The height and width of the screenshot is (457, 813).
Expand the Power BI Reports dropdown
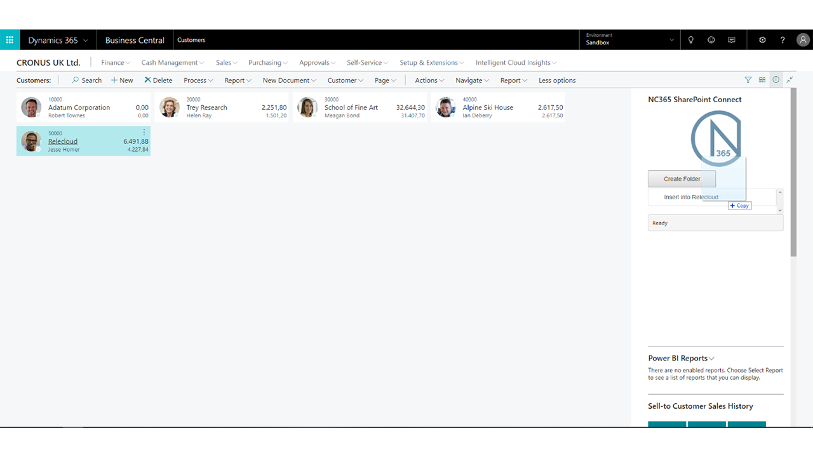coord(682,358)
